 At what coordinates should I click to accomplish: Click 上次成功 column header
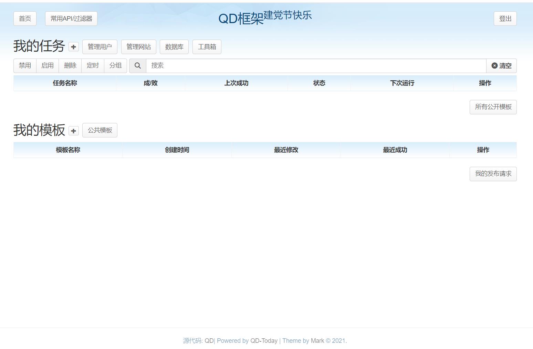pos(236,83)
